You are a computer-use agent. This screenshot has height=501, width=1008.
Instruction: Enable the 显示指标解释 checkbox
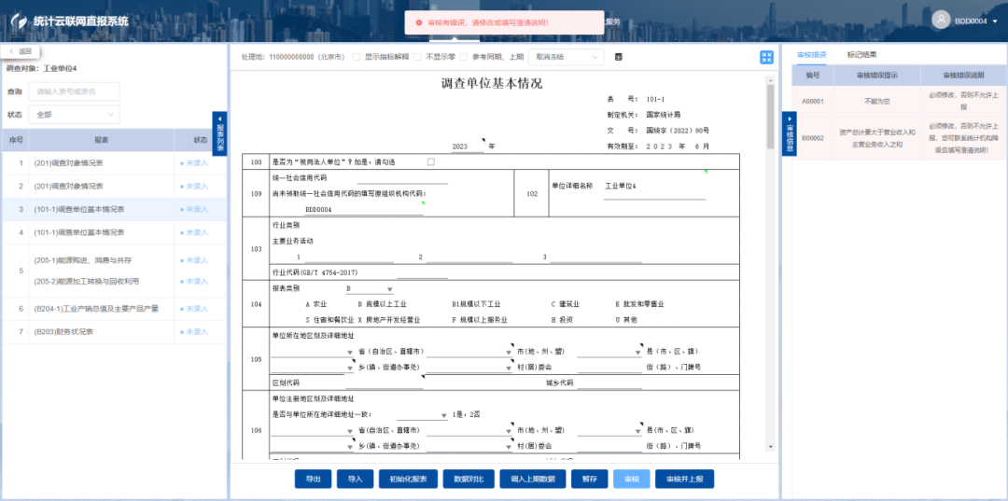[x=356, y=57]
